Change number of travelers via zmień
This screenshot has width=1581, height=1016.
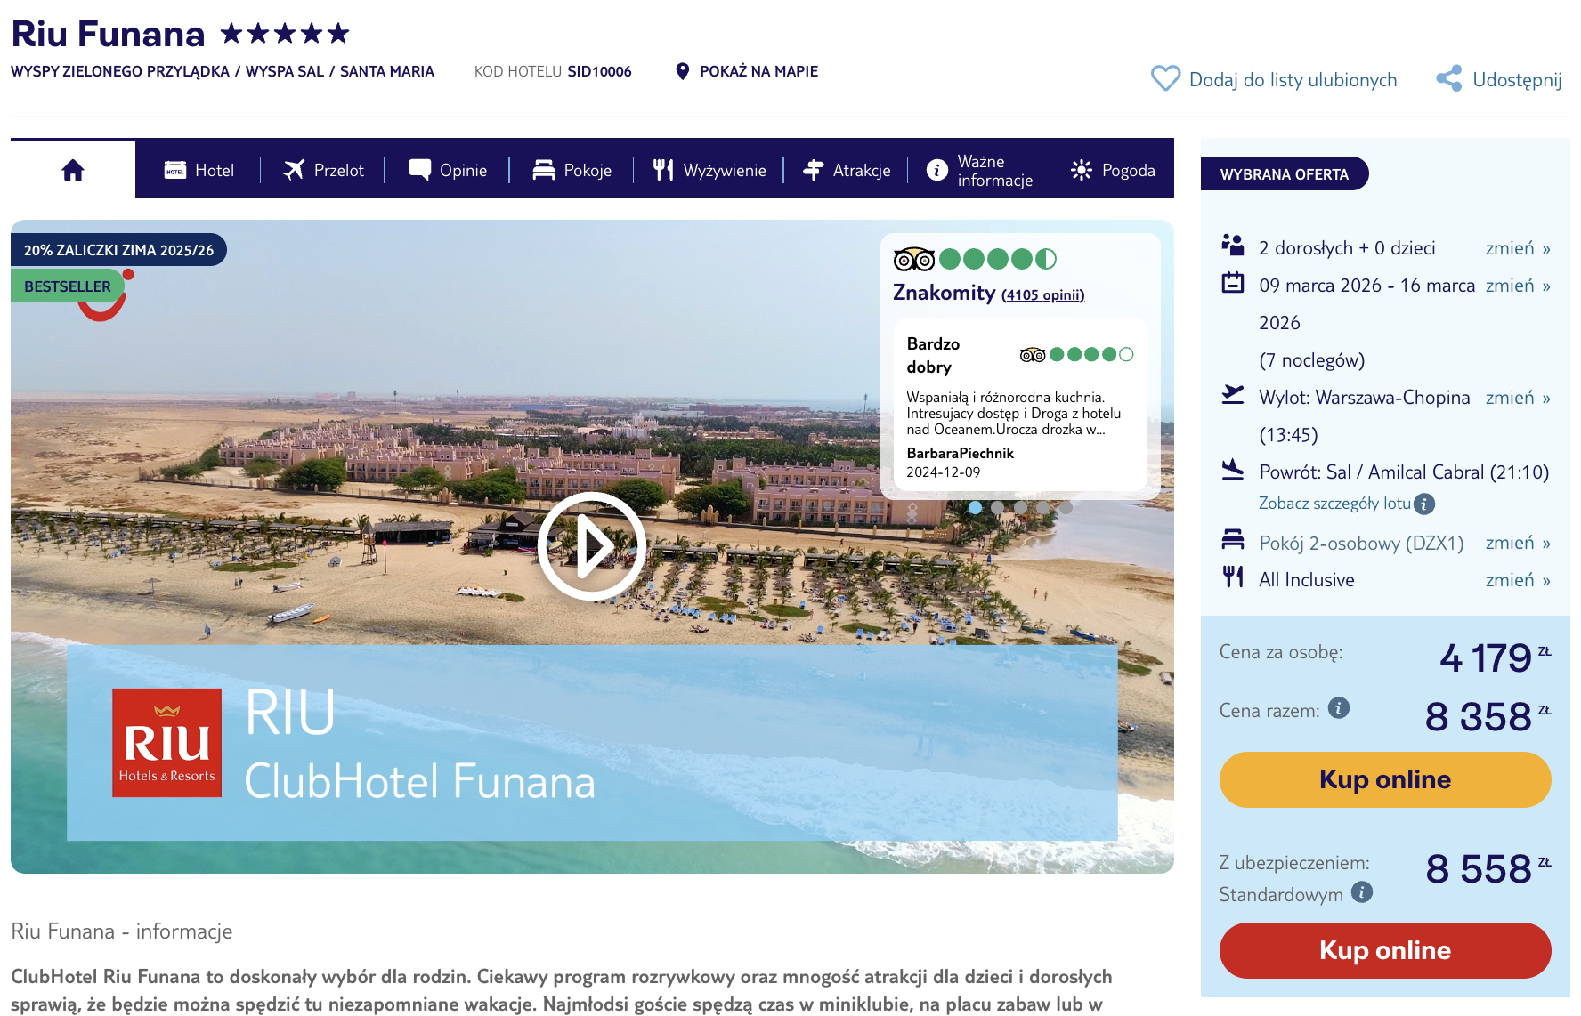point(1517,248)
